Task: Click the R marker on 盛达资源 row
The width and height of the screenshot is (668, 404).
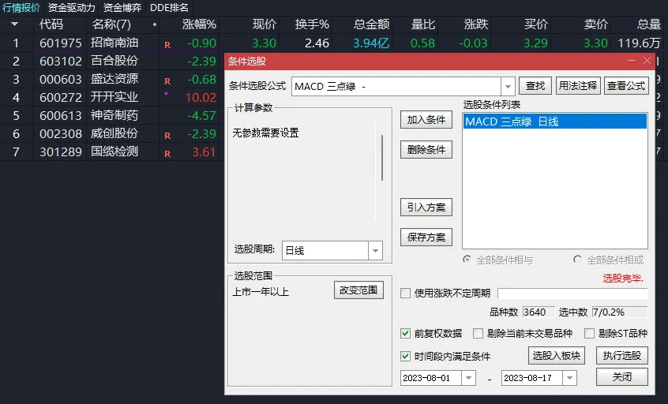Action: pos(167,81)
